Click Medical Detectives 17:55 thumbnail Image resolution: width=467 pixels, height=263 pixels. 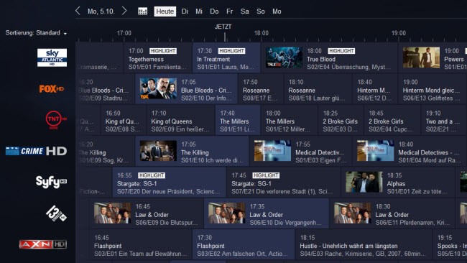(272, 151)
